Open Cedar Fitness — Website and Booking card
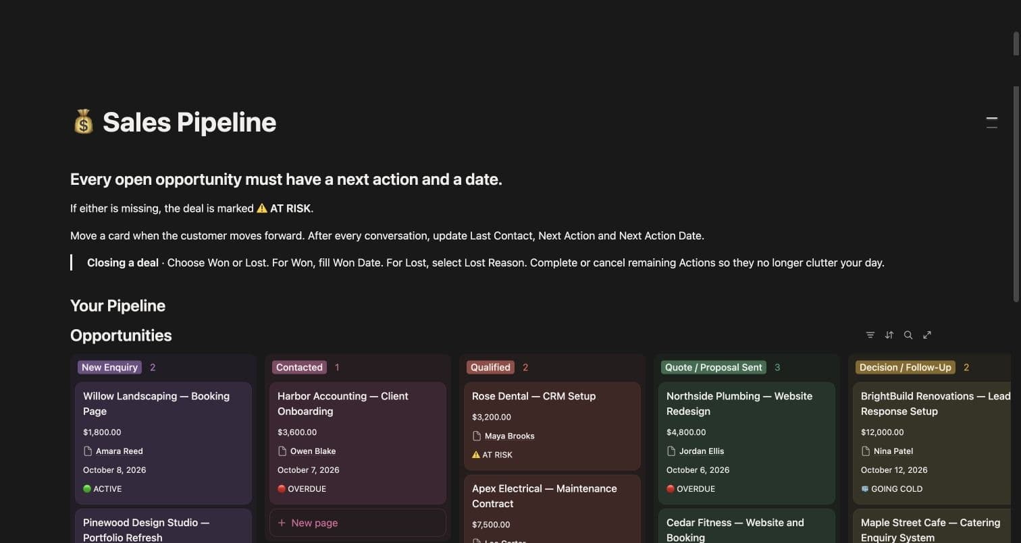This screenshot has width=1021, height=543. (747, 526)
